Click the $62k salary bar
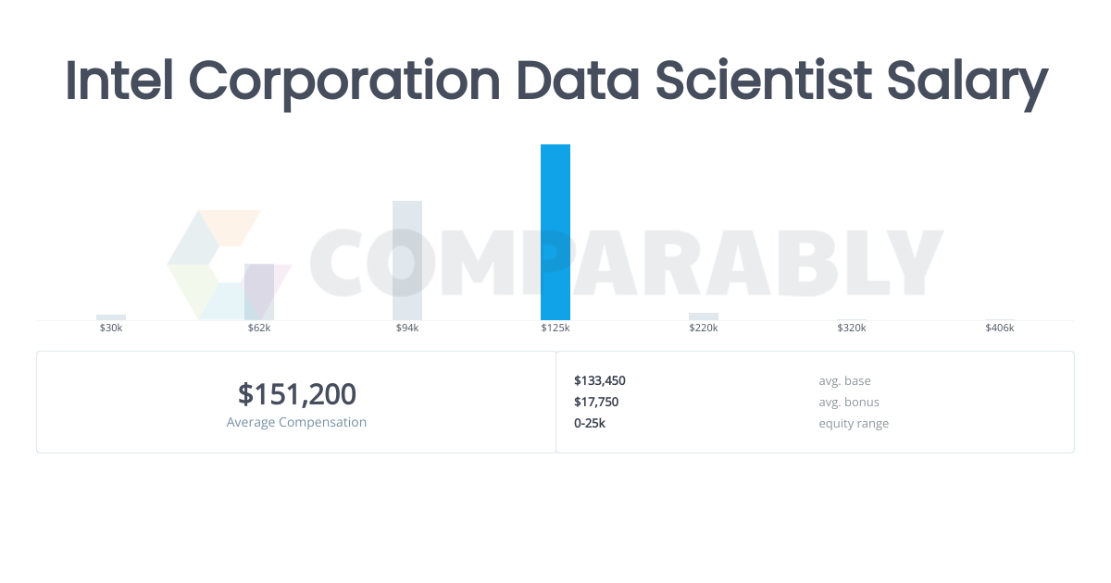 (259, 291)
